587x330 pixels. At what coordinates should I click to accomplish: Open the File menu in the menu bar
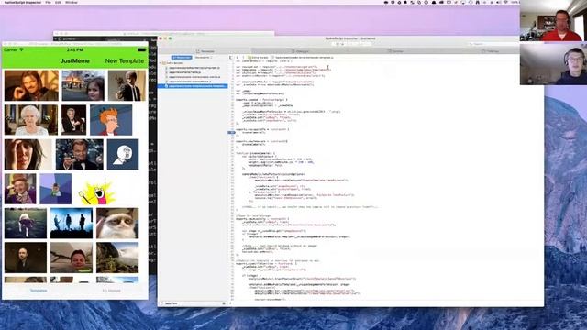point(48,2)
